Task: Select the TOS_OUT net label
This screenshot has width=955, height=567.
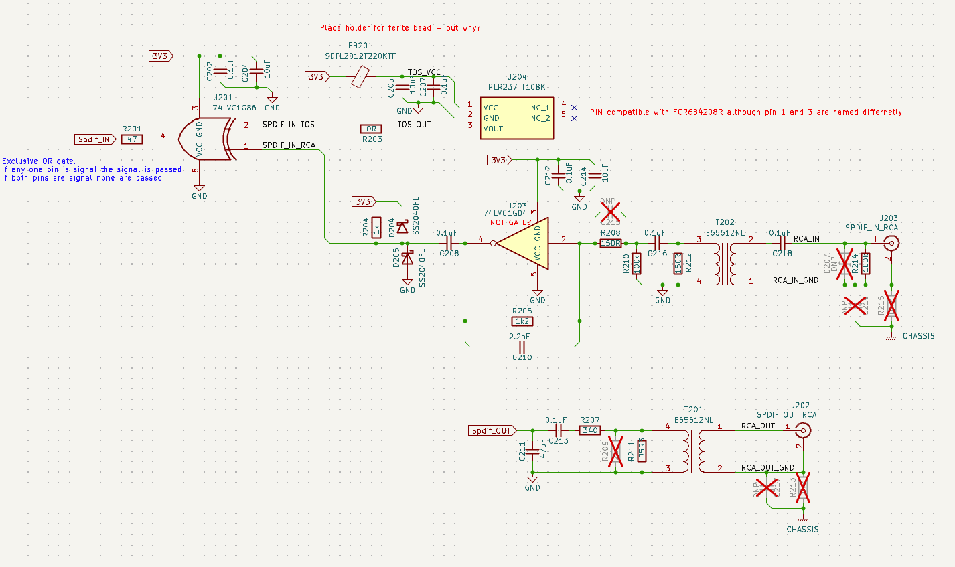Action: (414, 125)
